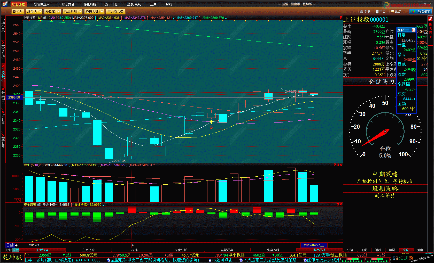Open the 帮助 menu
The height and width of the screenshot is (263, 434).
click(x=169, y=4)
